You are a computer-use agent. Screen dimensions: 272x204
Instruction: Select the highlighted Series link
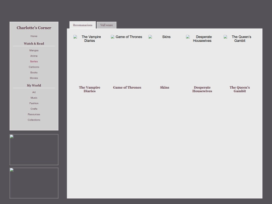click(34, 61)
